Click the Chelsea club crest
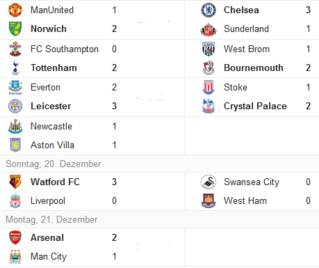This screenshot has height=268, width=319. coord(208,10)
